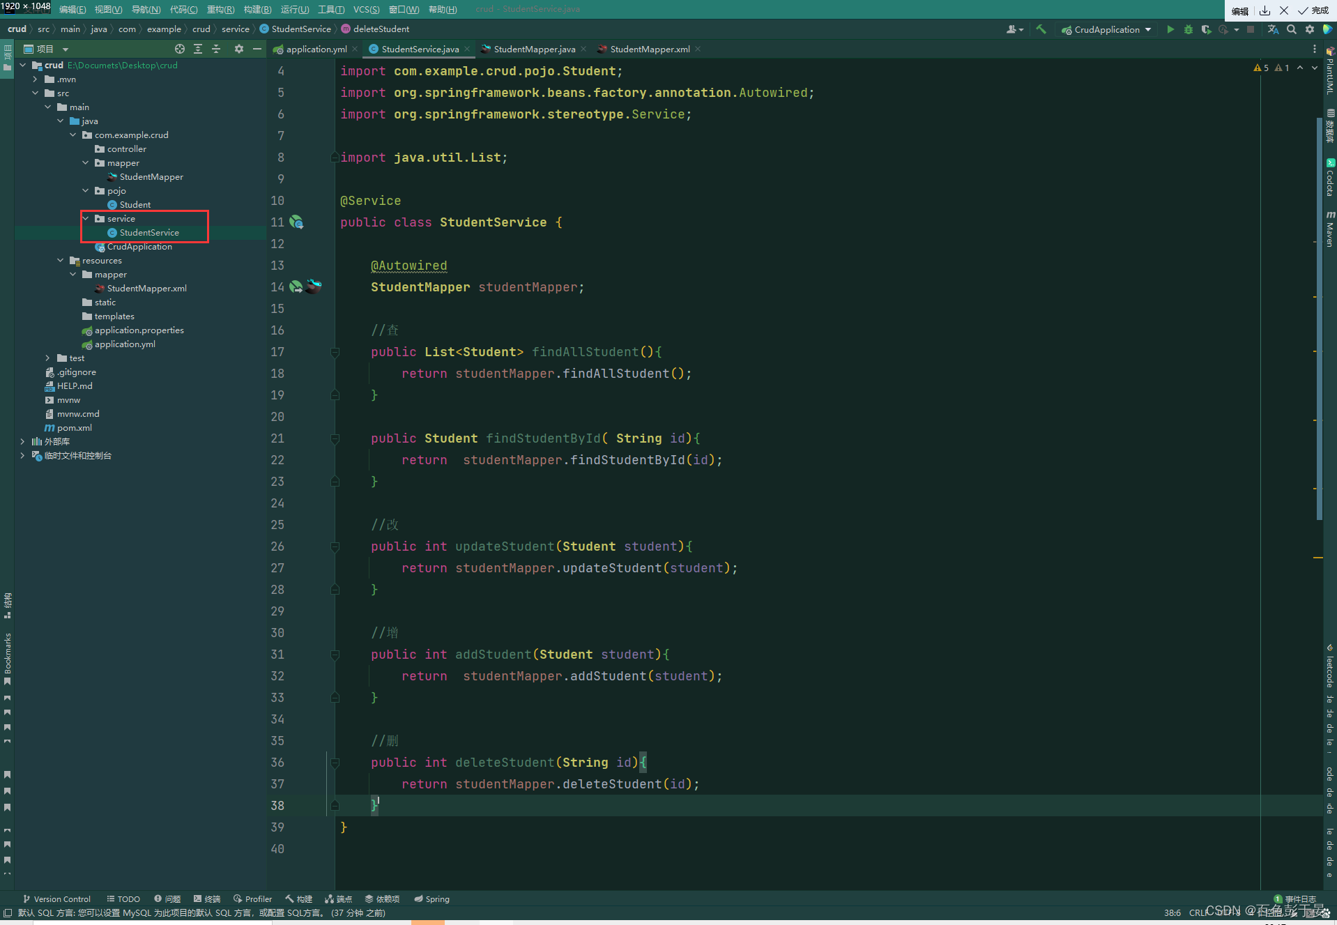1337x925 pixels.
Task: Run with coverage icon in toolbar
Action: (x=1206, y=29)
